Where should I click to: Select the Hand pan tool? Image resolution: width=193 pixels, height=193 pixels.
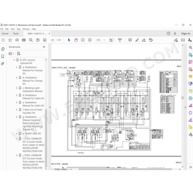point(76,40)
